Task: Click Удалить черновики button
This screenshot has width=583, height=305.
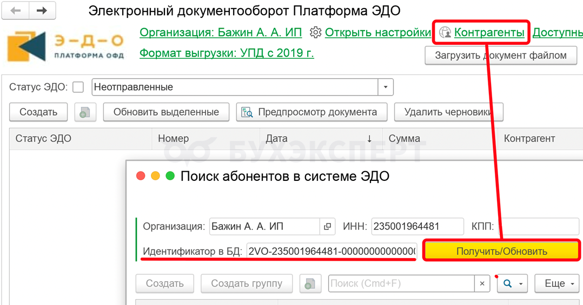Action: (x=449, y=112)
